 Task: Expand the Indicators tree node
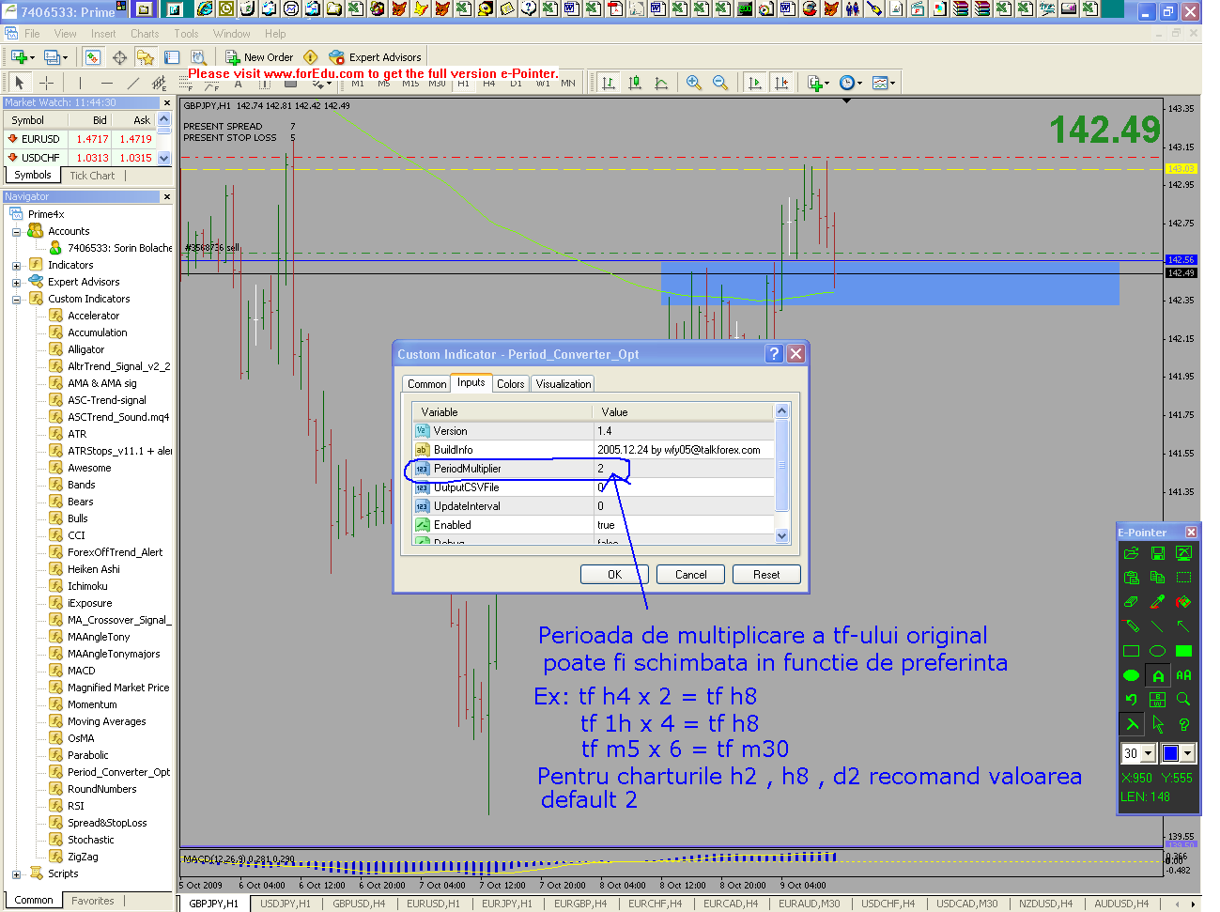pyautogui.click(x=16, y=266)
